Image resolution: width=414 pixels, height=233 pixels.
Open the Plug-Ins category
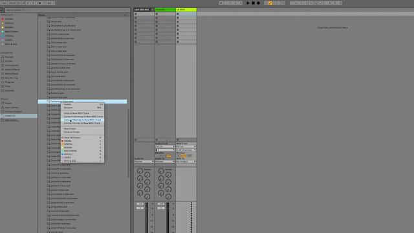pos(10,82)
